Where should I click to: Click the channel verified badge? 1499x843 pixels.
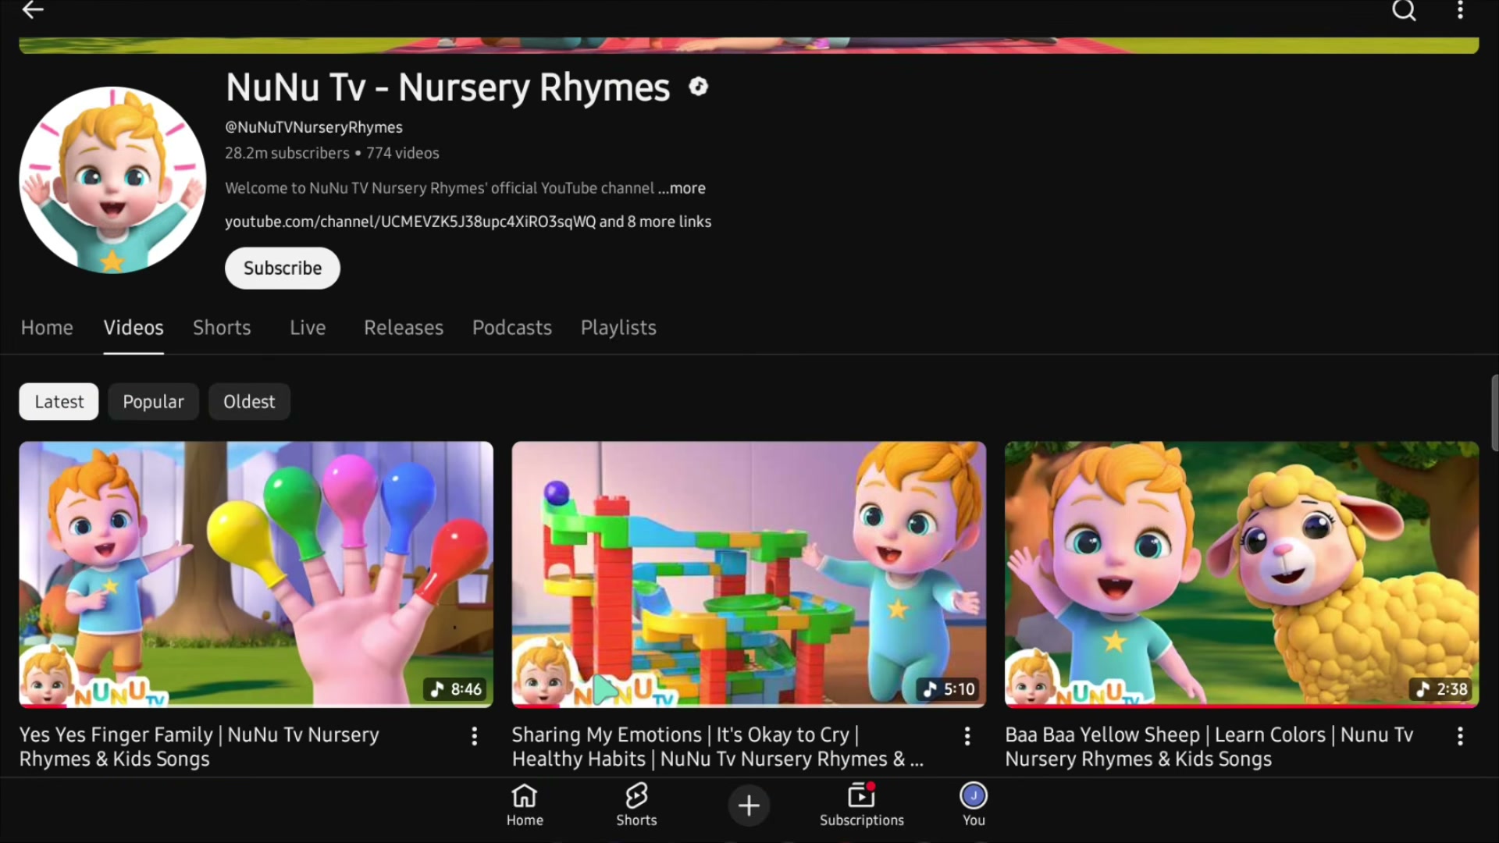tap(698, 87)
